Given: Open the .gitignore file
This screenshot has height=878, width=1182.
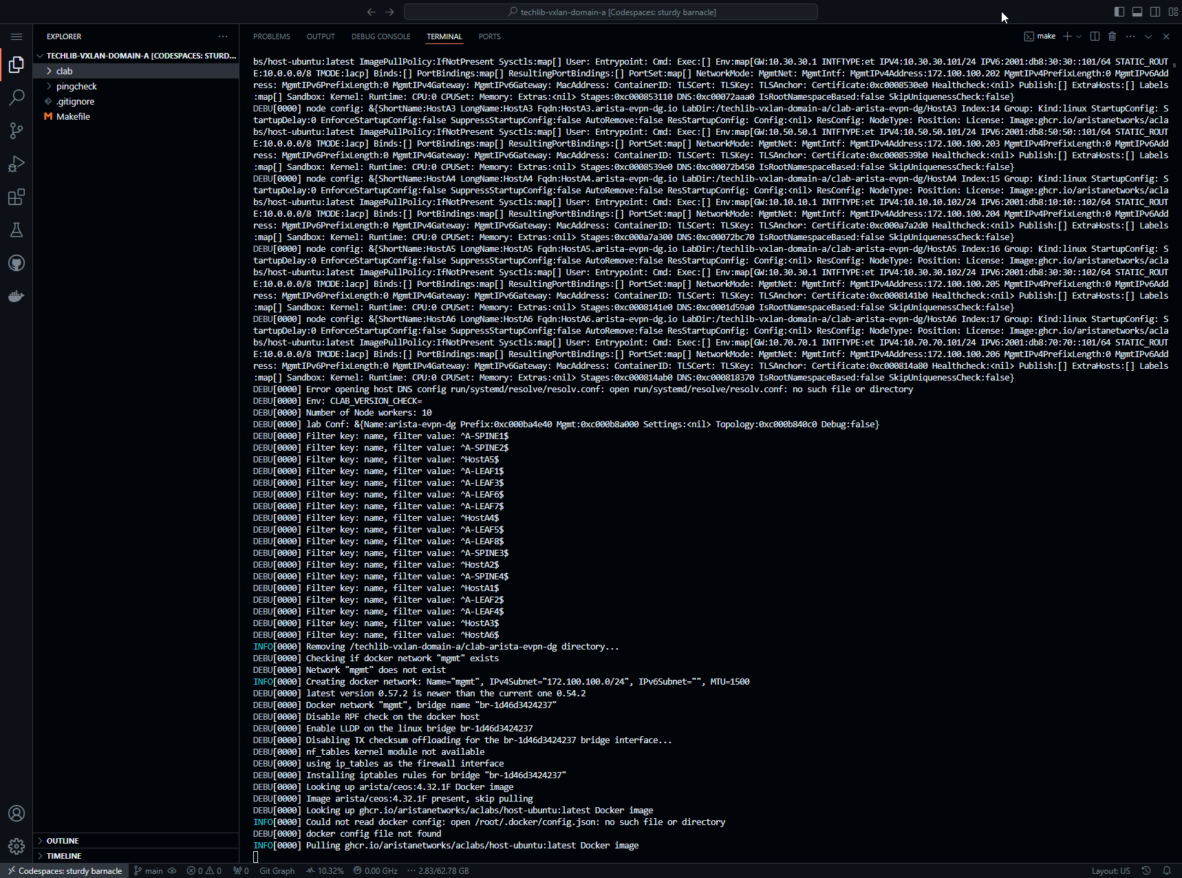Looking at the screenshot, I should click(136, 101).
